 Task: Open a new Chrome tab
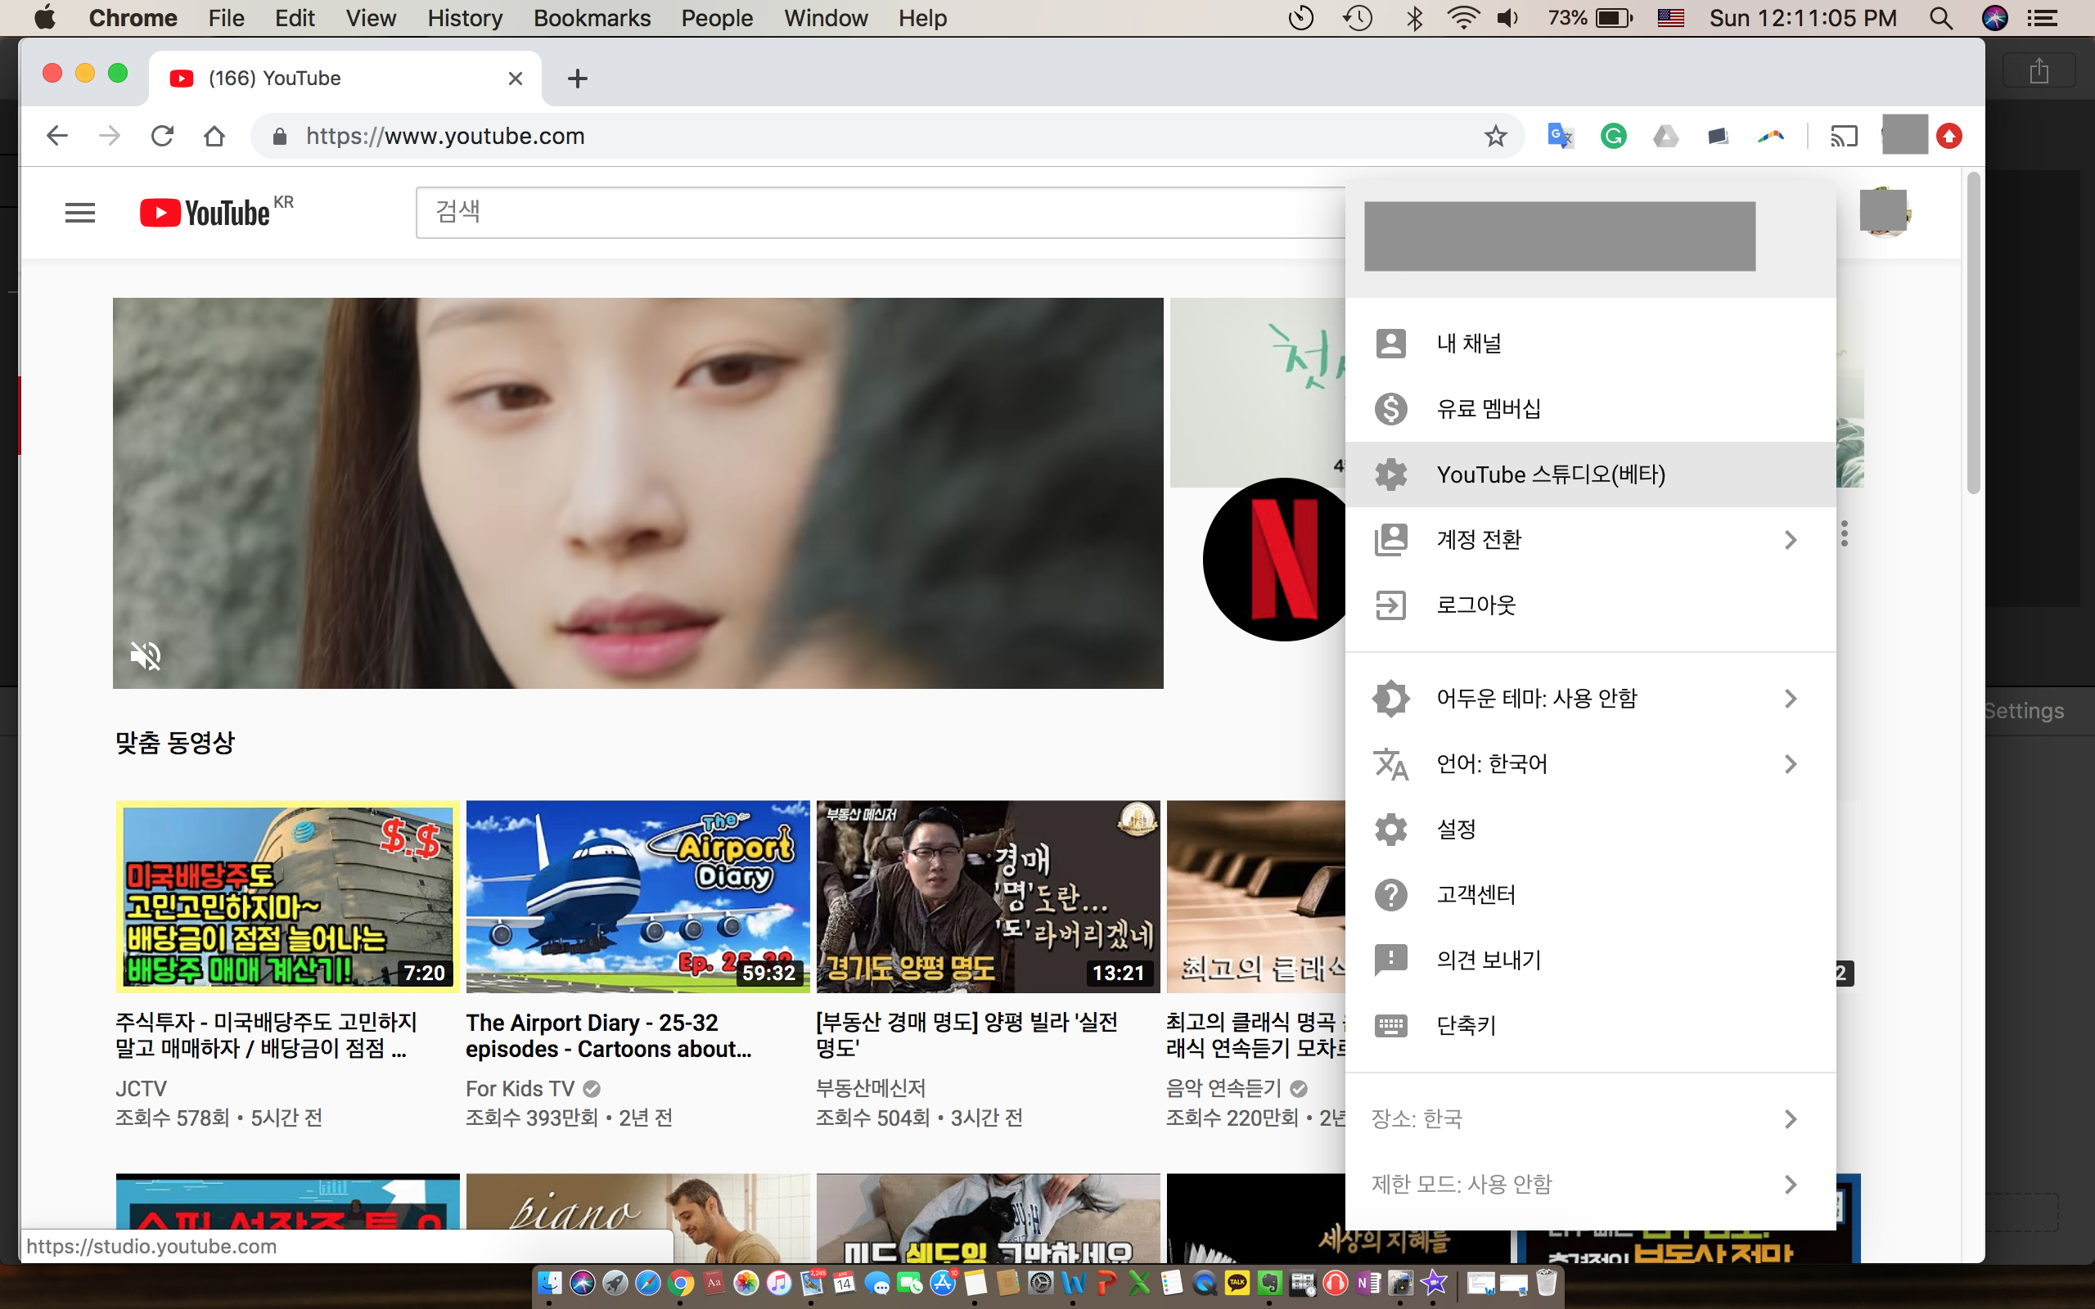[x=578, y=79]
